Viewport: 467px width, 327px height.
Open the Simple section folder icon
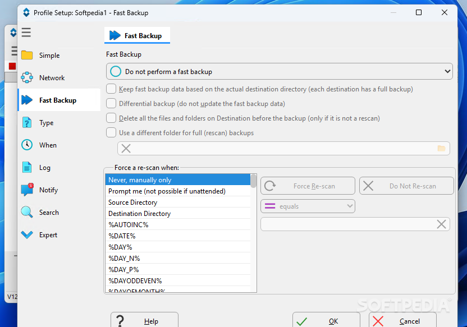[27, 56]
